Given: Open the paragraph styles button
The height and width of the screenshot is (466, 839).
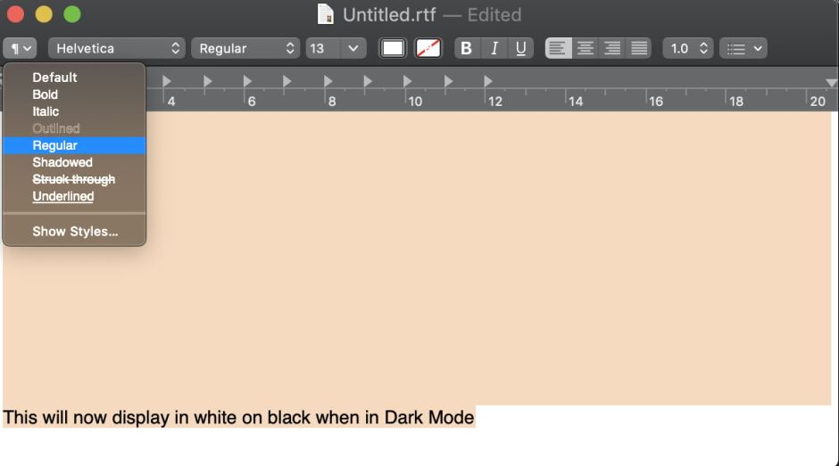Looking at the screenshot, I should coord(20,48).
